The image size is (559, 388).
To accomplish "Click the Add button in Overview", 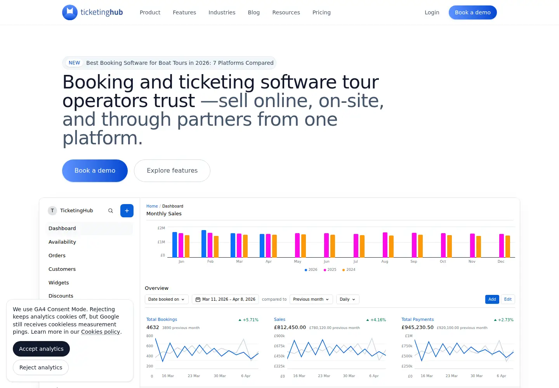I will click(x=492, y=300).
